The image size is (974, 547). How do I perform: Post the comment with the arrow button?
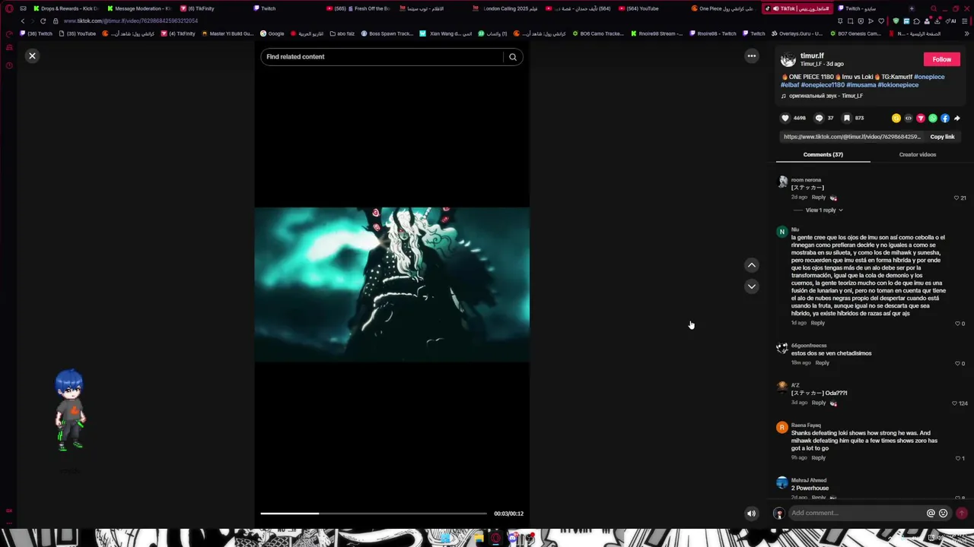pyautogui.click(x=962, y=513)
